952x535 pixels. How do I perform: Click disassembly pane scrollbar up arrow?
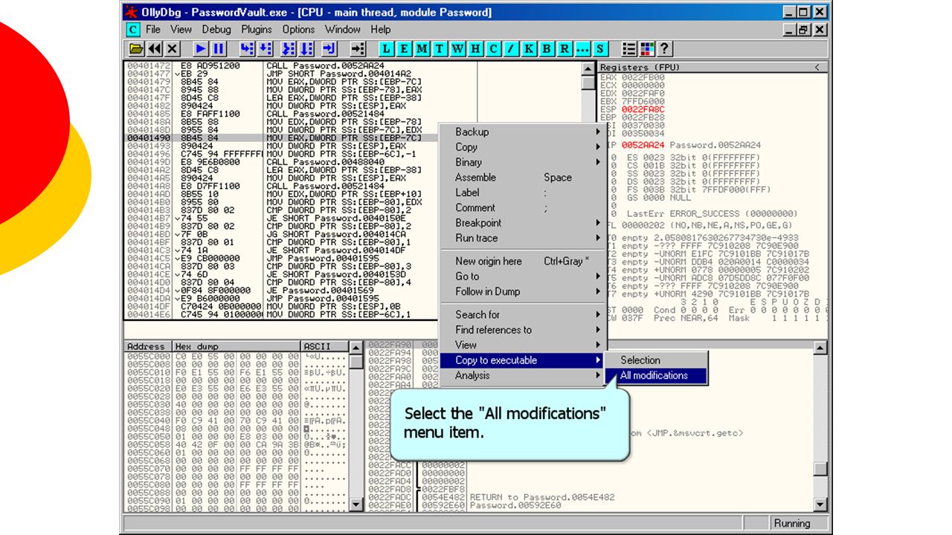588,68
